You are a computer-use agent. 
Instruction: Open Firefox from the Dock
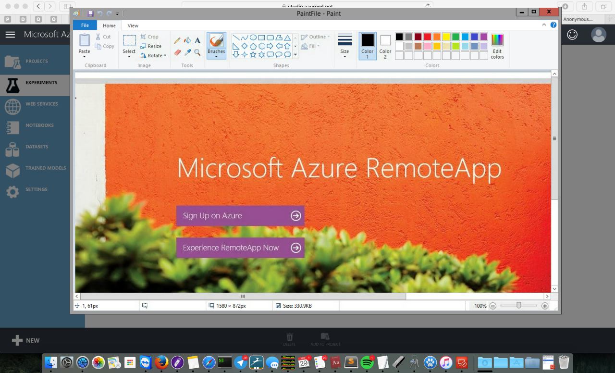coord(161,362)
